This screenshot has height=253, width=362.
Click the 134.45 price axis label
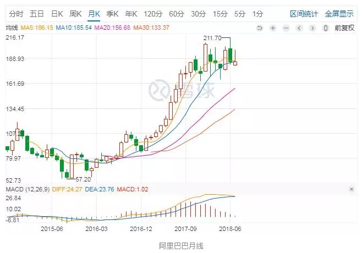(15, 109)
